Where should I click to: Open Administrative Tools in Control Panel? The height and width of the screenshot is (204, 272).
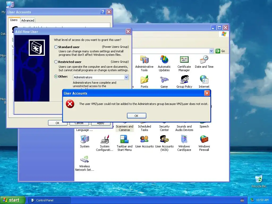[x=144, y=63]
